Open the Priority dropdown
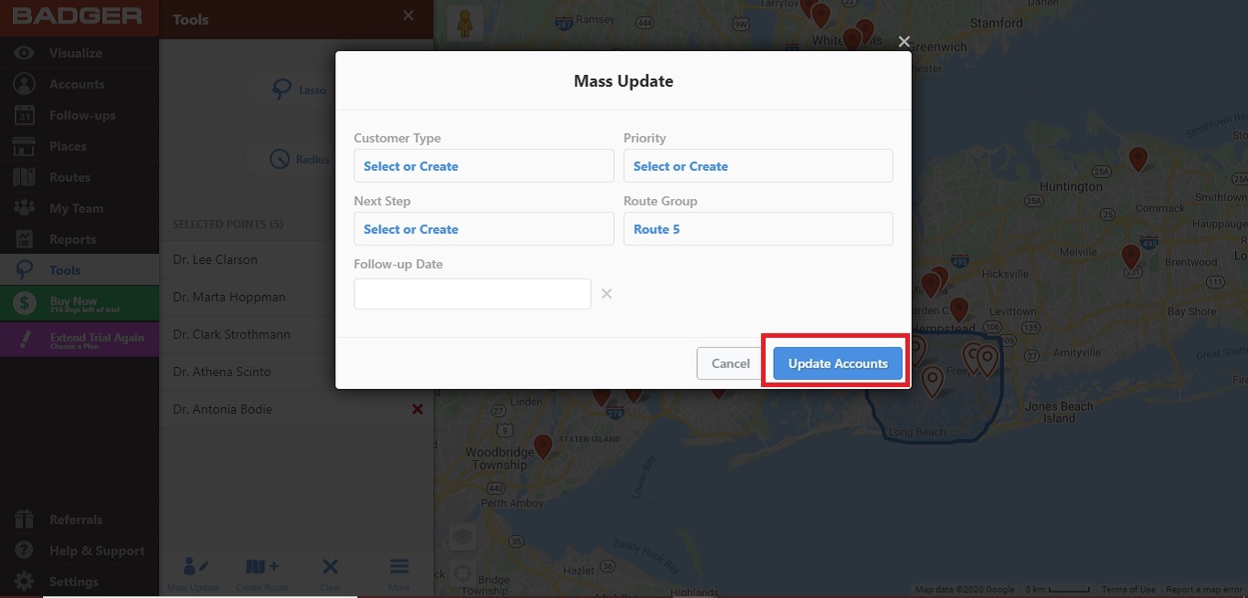The width and height of the screenshot is (1248, 598). click(758, 166)
